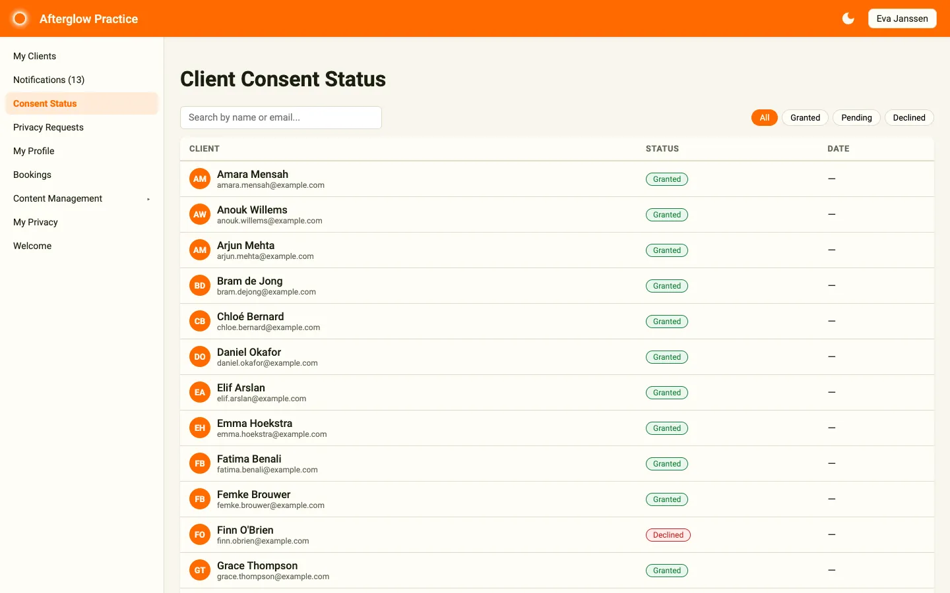Select the client name Arjun Mehta
This screenshot has width=950, height=593.
point(245,245)
